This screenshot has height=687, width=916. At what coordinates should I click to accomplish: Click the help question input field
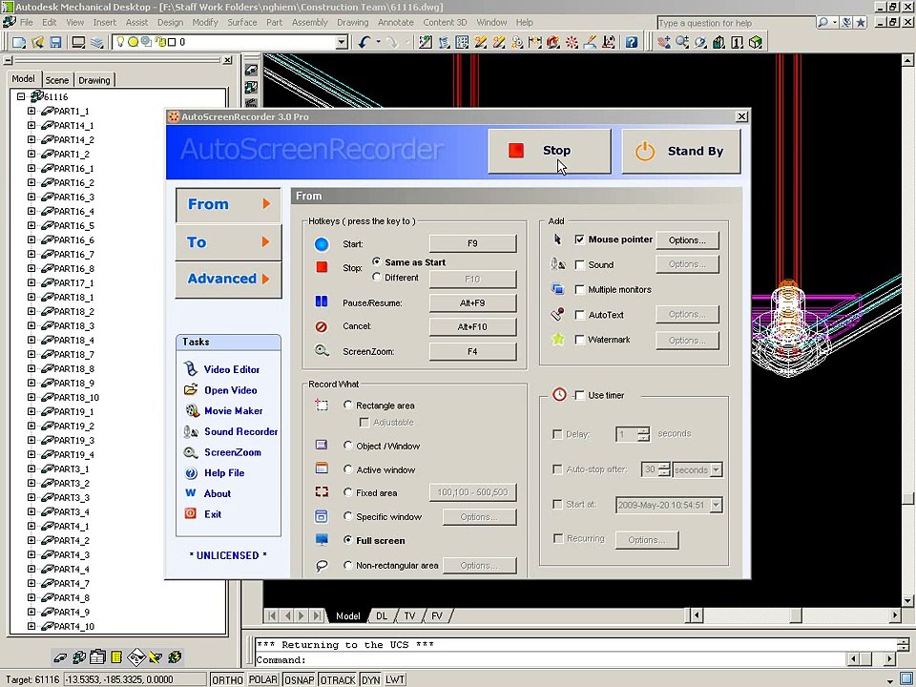tap(736, 23)
